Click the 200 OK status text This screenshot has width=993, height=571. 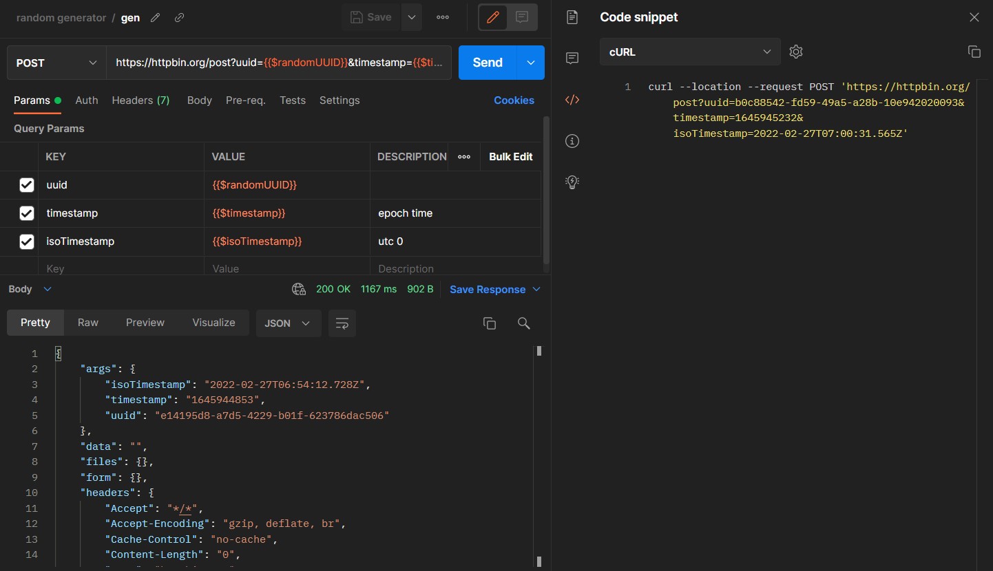333,290
